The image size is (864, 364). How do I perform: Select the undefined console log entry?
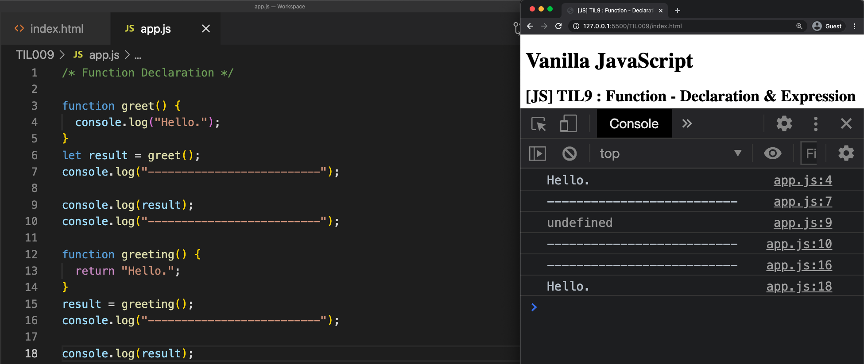pyautogui.click(x=580, y=223)
